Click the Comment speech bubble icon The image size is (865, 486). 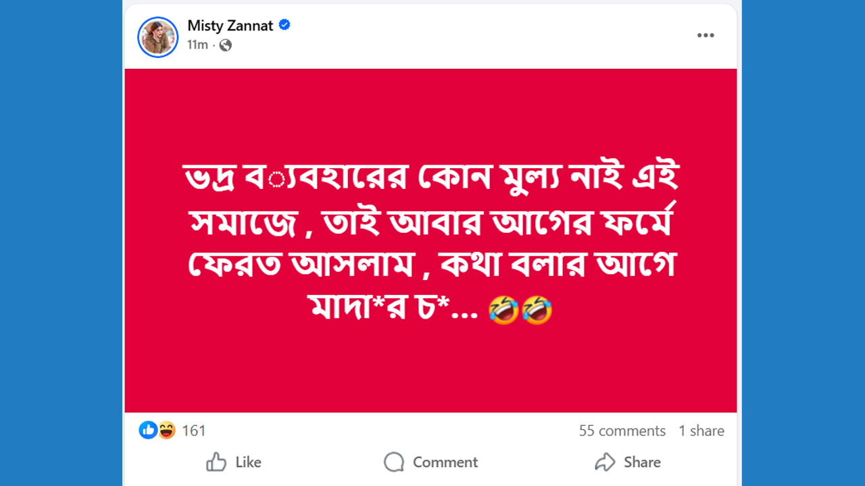(x=393, y=462)
